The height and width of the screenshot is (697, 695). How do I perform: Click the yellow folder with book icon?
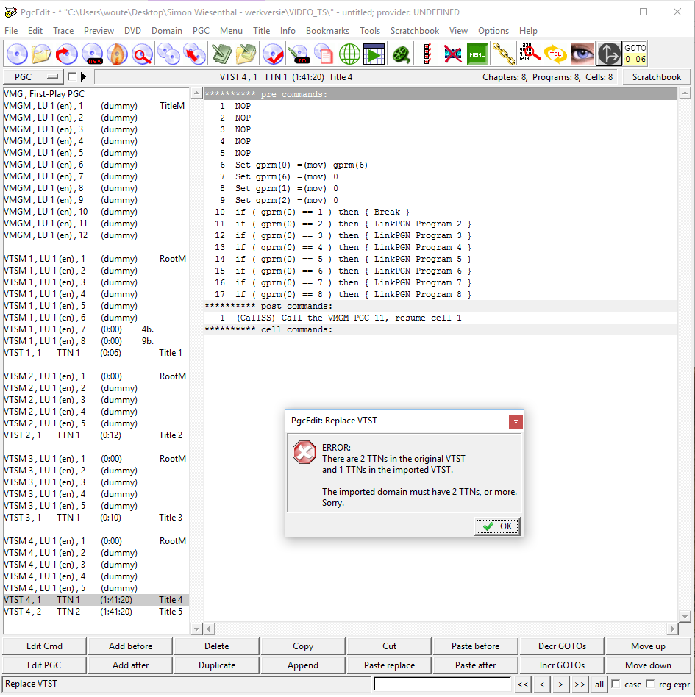click(246, 54)
